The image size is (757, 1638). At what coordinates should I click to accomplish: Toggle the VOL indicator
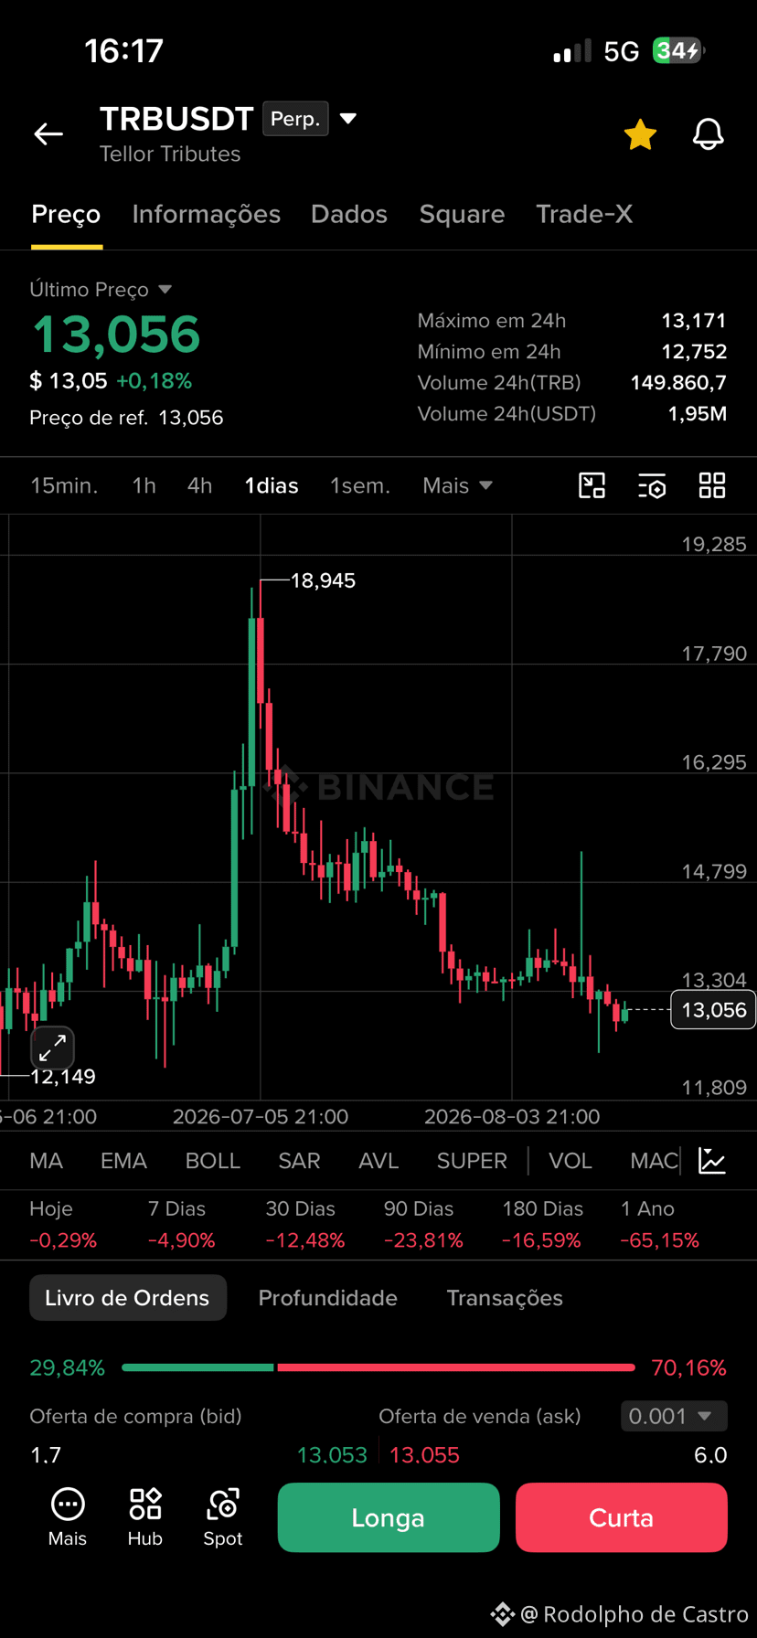tap(570, 1161)
